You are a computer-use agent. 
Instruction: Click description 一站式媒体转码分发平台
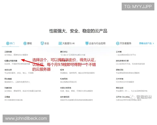coord(126,55)
